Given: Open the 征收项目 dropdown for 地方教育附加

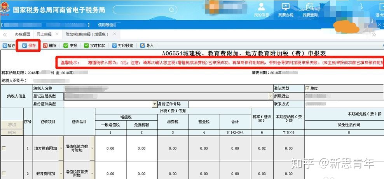Looking at the screenshot, I should (x=61, y=148).
